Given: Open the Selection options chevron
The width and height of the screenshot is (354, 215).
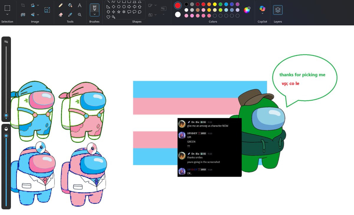Looking at the screenshot, I should 7,14.
